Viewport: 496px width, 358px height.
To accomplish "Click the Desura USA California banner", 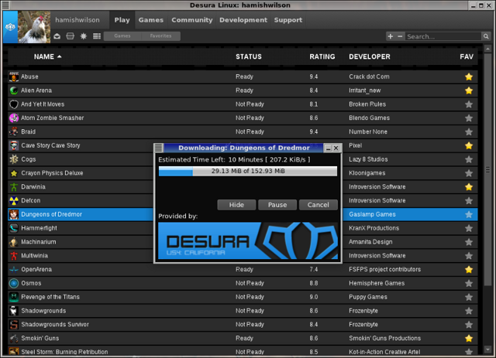I will [x=248, y=240].
